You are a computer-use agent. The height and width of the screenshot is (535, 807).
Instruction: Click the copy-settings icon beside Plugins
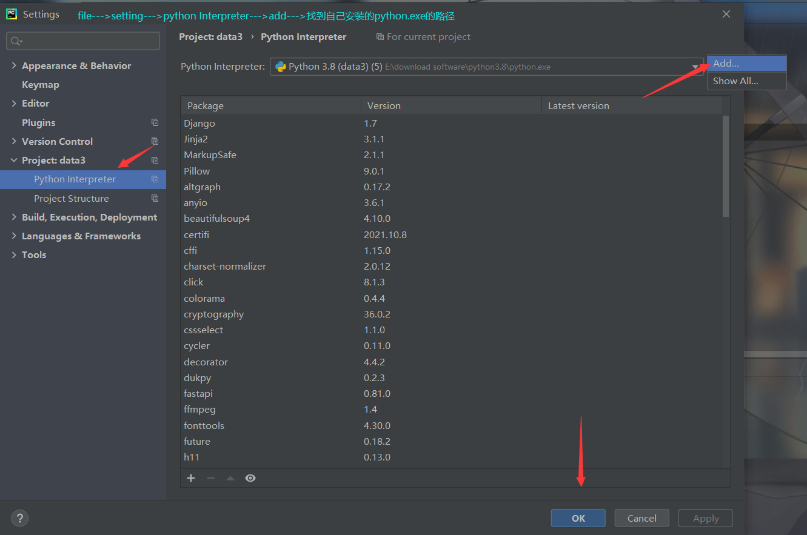click(155, 122)
